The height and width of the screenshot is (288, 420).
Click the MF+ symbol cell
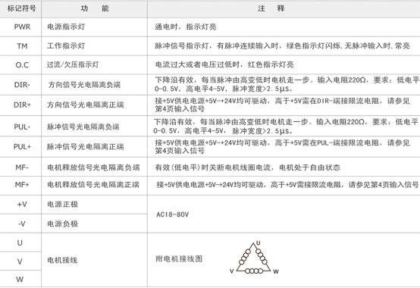[x=20, y=186]
